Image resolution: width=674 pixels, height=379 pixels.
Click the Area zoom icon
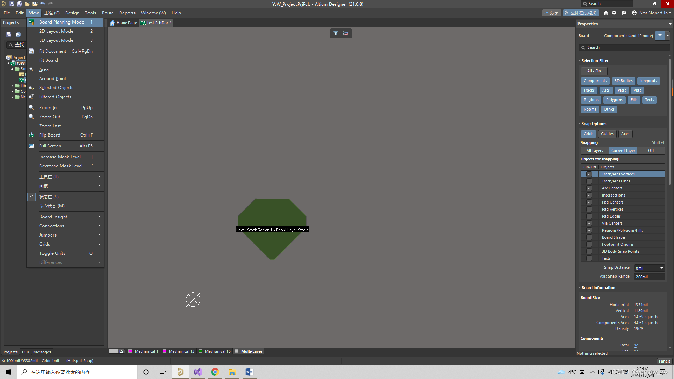[x=32, y=69]
